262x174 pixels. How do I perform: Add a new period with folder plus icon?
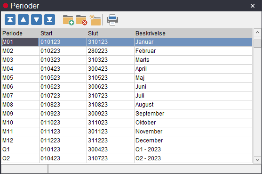pos(68,20)
